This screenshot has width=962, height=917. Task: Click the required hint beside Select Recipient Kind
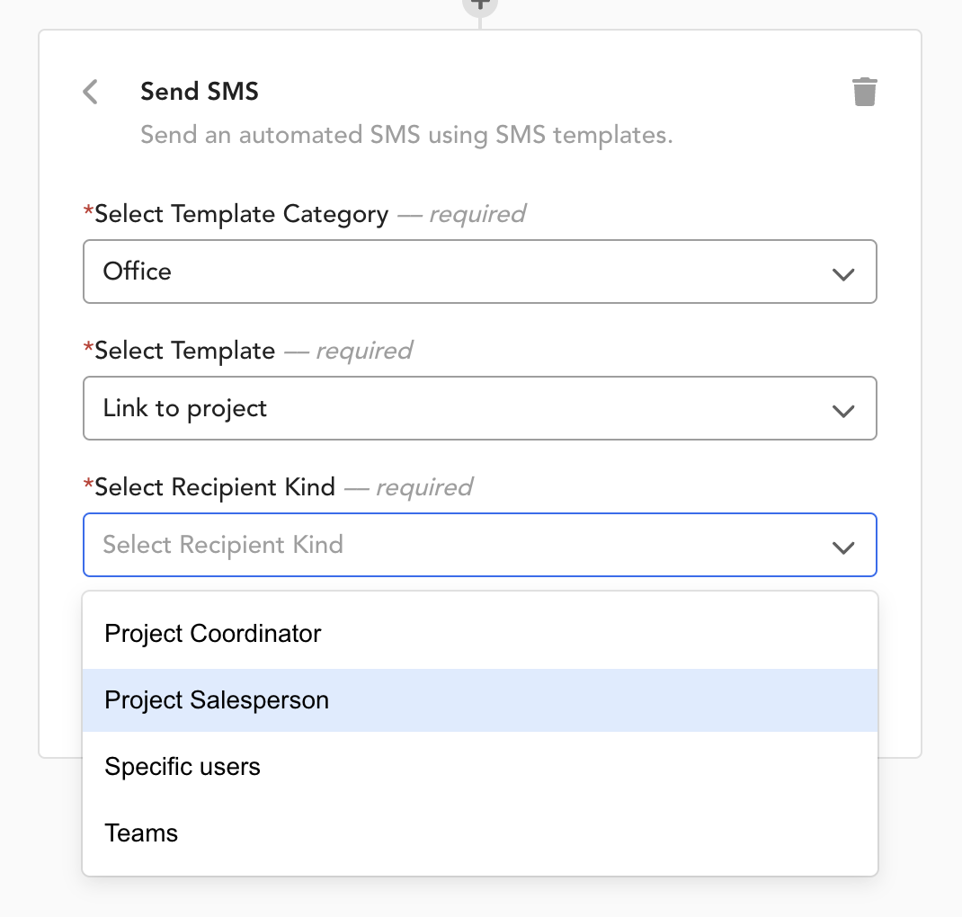coord(424,487)
